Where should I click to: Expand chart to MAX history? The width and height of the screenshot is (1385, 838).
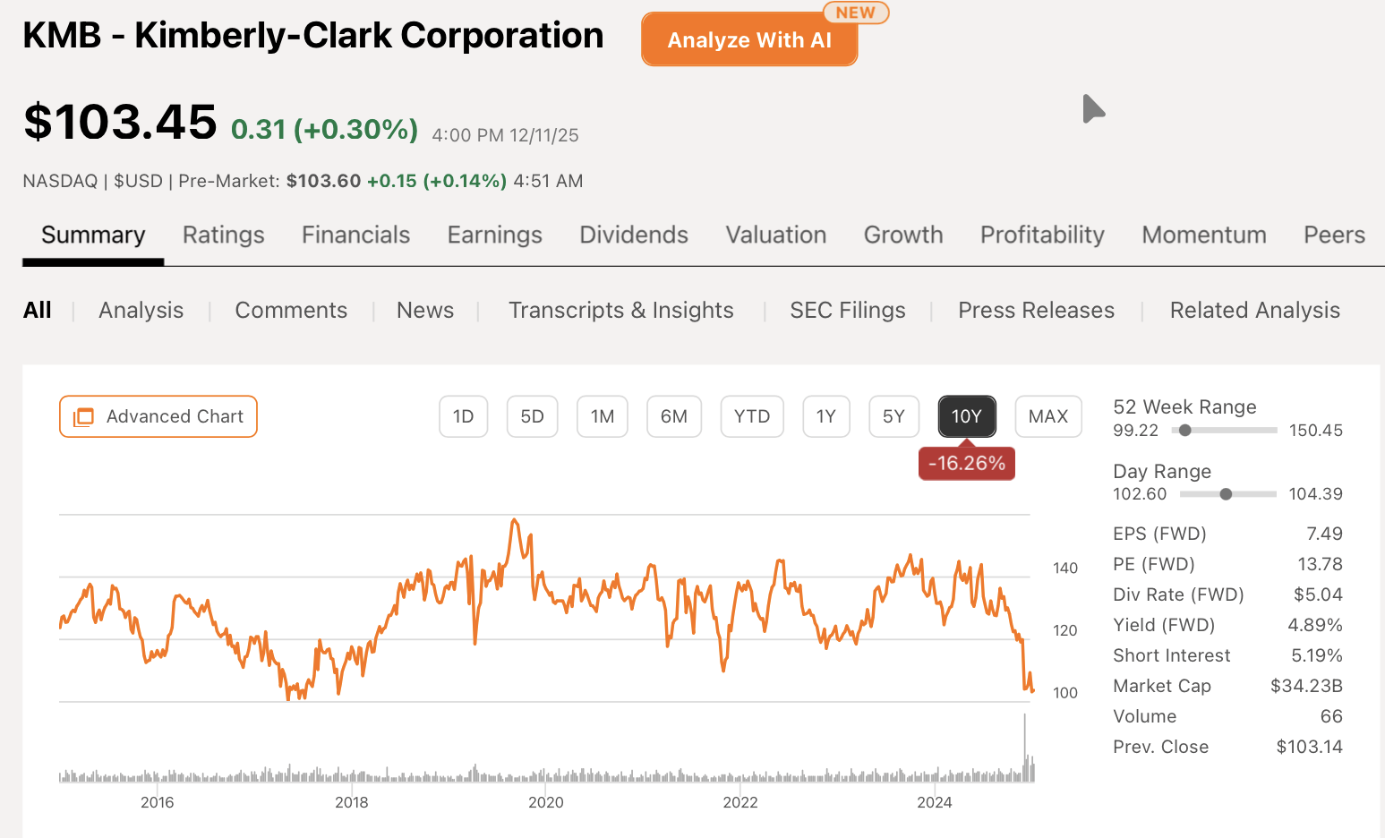[x=1047, y=416]
